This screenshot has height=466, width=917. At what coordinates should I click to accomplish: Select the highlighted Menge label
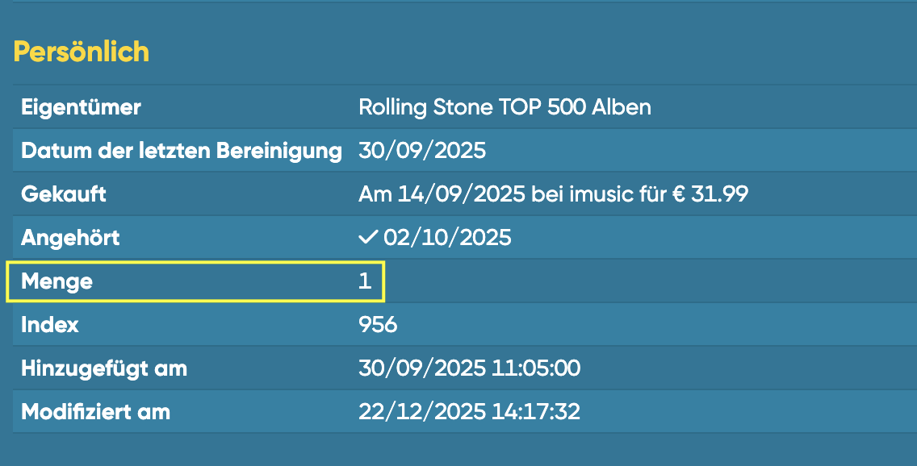pyautogui.click(x=57, y=281)
